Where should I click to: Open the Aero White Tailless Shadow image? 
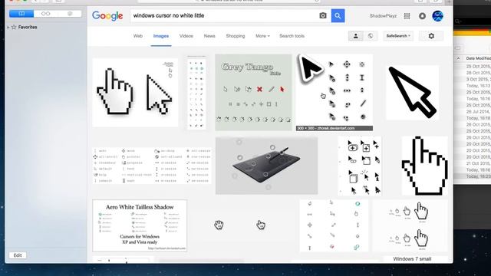point(140,225)
